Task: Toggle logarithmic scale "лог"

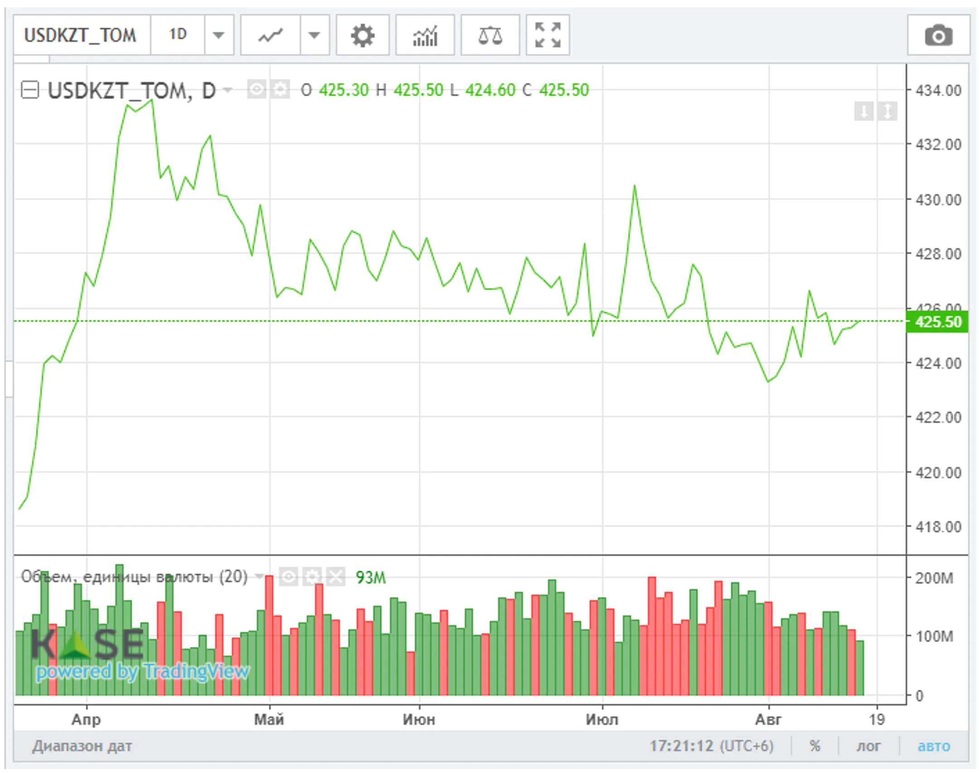Action: 868,746
